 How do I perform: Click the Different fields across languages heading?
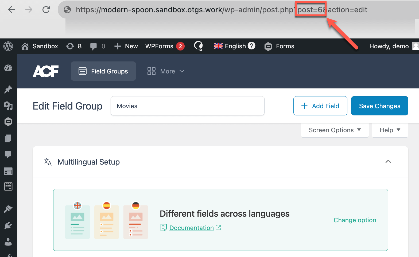click(225, 214)
